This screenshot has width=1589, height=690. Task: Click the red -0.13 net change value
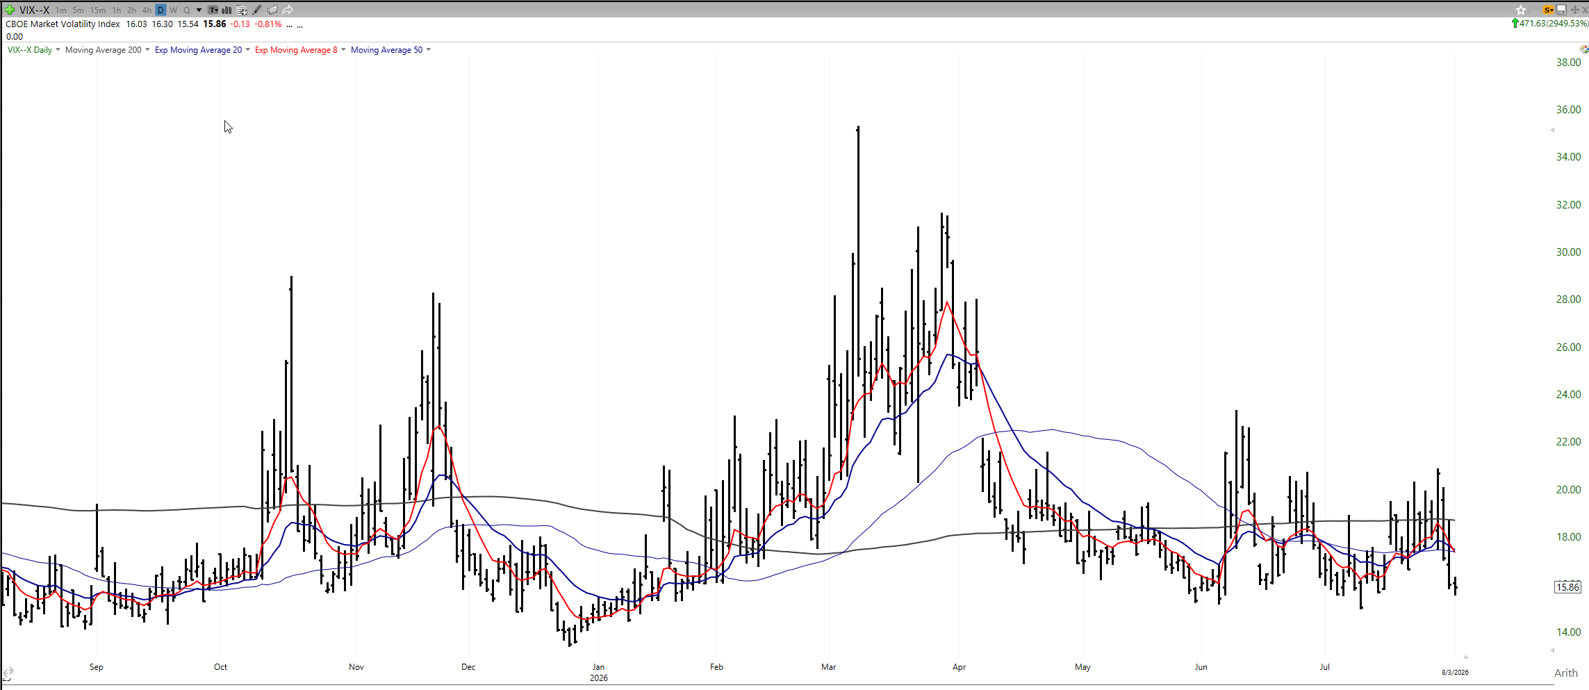[x=240, y=24]
